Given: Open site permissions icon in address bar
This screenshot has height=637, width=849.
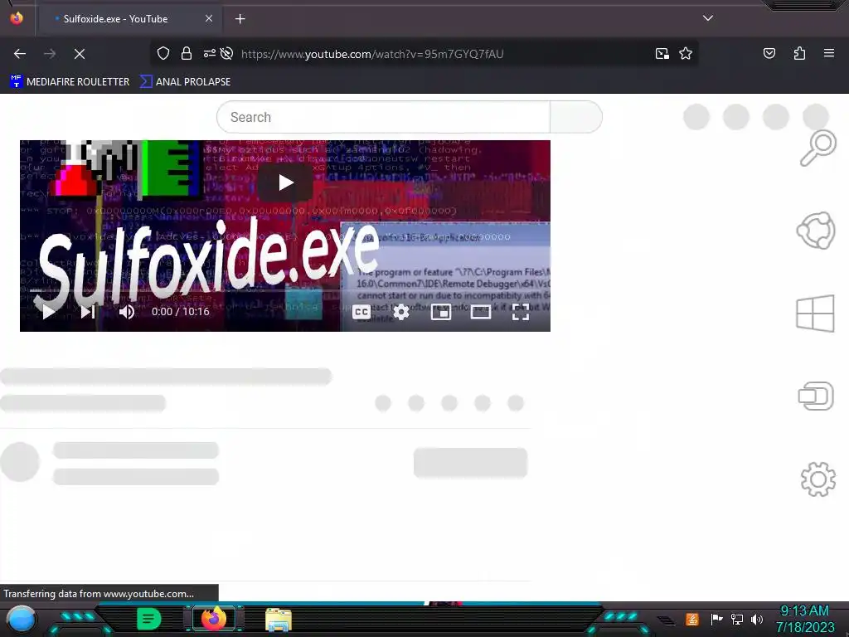Looking at the screenshot, I should pos(210,53).
